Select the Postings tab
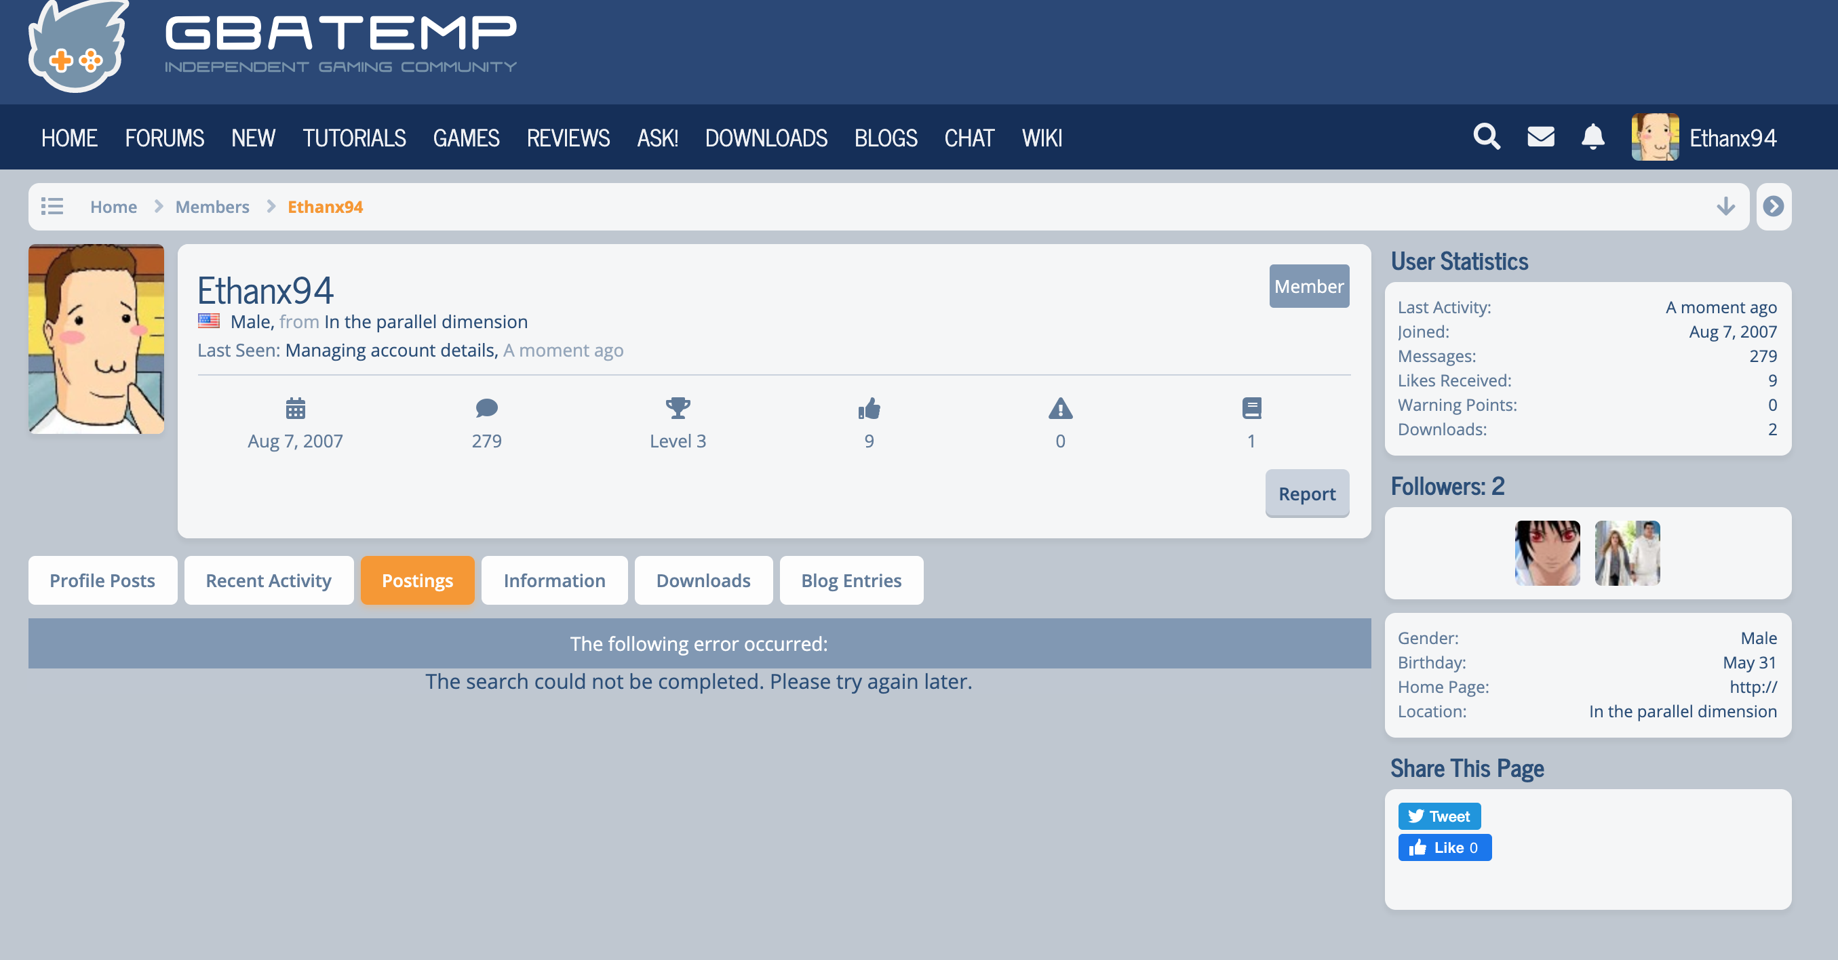The height and width of the screenshot is (960, 1838). pyautogui.click(x=417, y=580)
